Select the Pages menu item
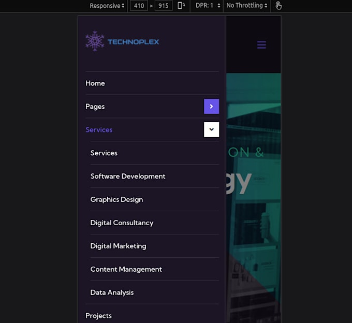This screenshot has height=323, width=352. (95, 107)
